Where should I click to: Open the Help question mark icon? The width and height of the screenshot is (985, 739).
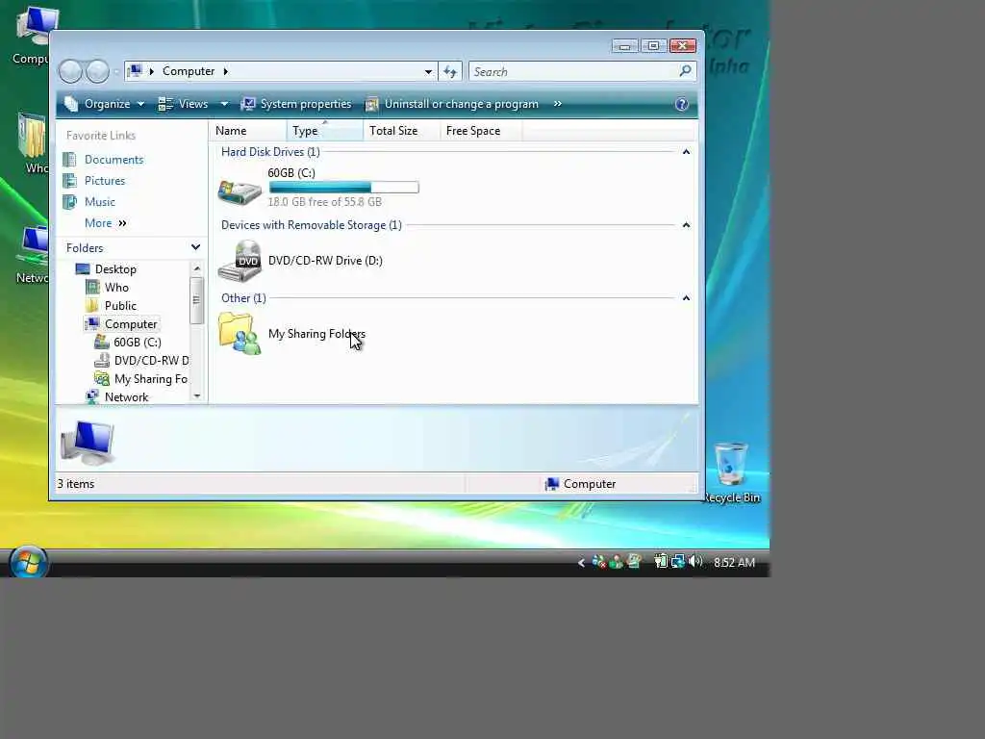(x=682, y=104)
